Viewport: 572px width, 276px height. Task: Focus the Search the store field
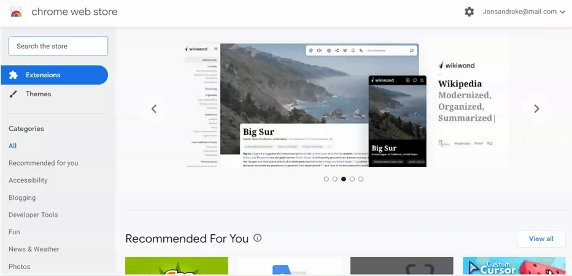(58, 46)
